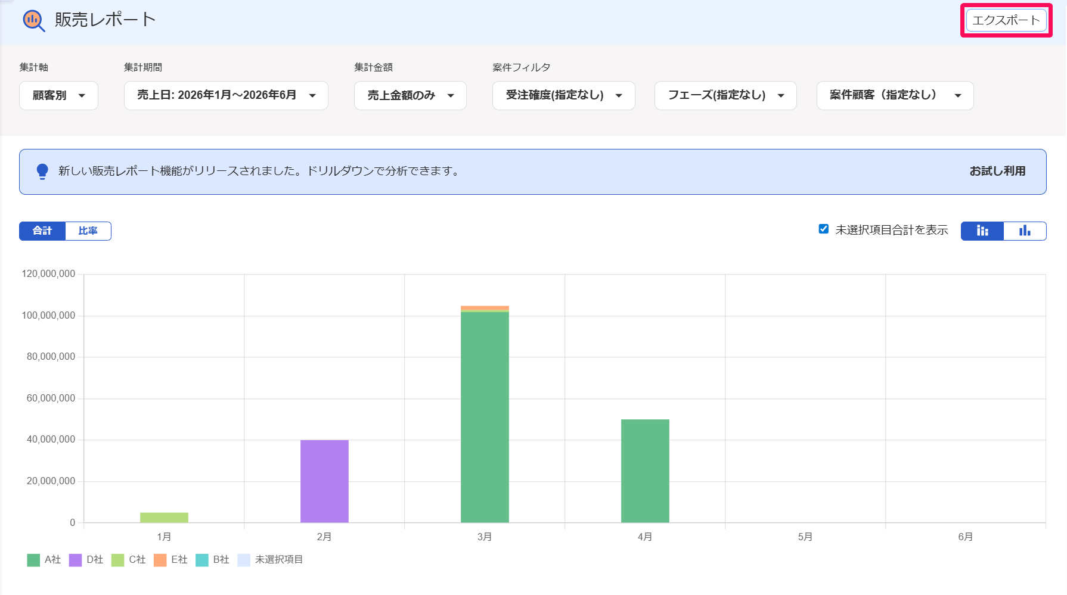Click the 20,000,000 y-axis value
Screen dimensions: 1067x595
[51, 481]
